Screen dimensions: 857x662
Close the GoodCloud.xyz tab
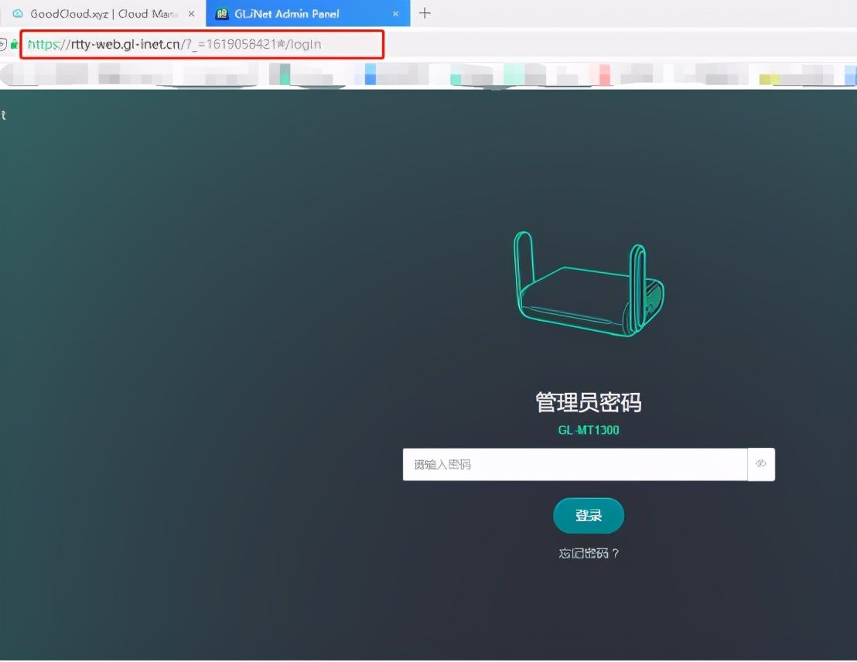[191, 14]
